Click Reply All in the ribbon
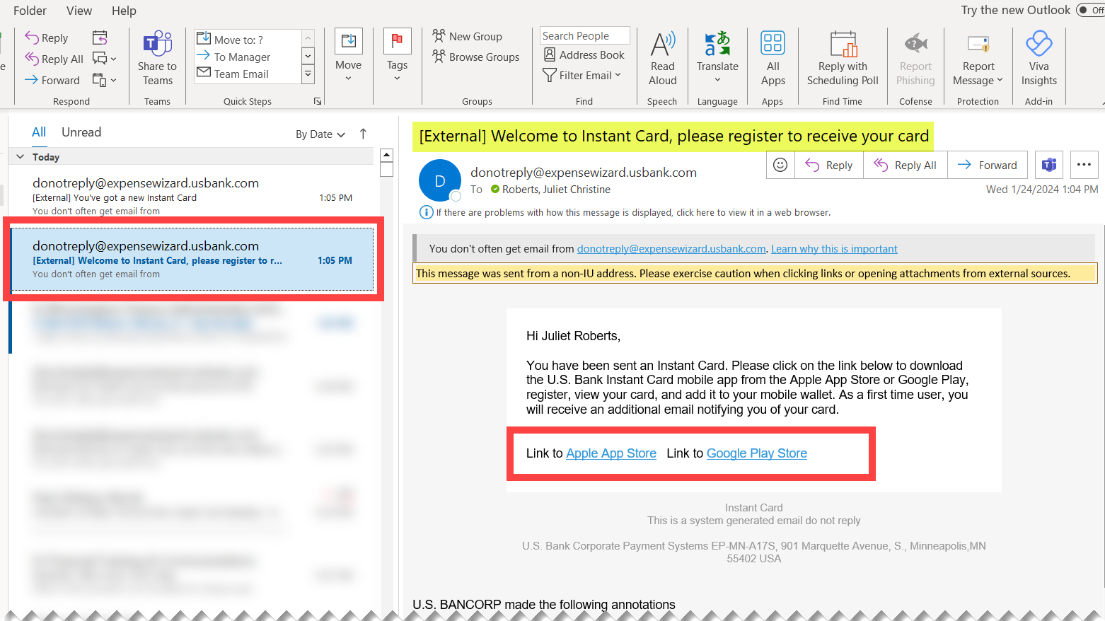 (x=54, y=59)
